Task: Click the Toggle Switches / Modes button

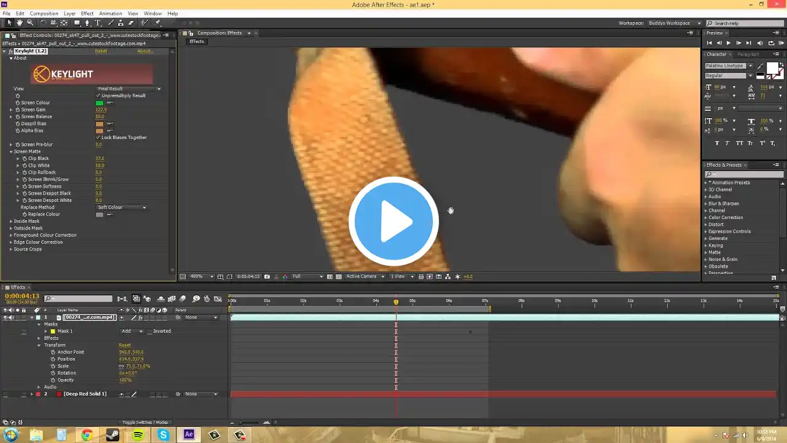Action: coord(145,423)
